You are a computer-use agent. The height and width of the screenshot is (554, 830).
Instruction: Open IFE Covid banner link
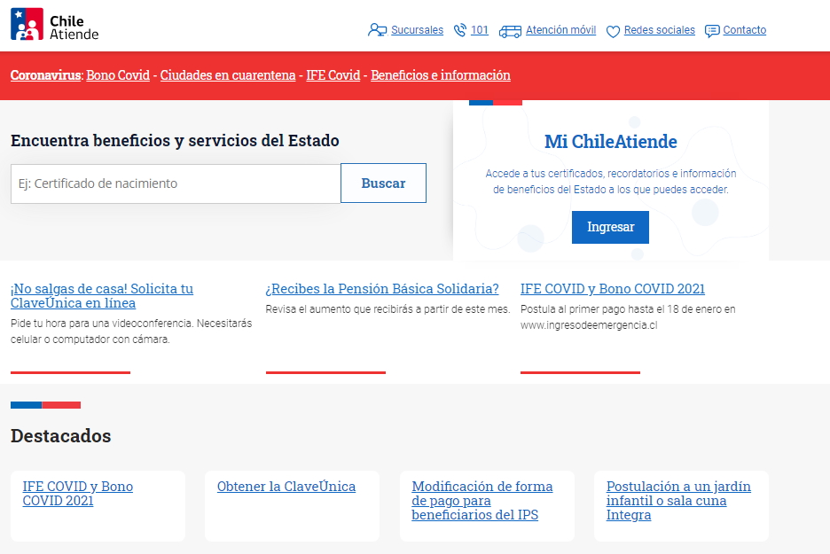click(x=333, y=75)
